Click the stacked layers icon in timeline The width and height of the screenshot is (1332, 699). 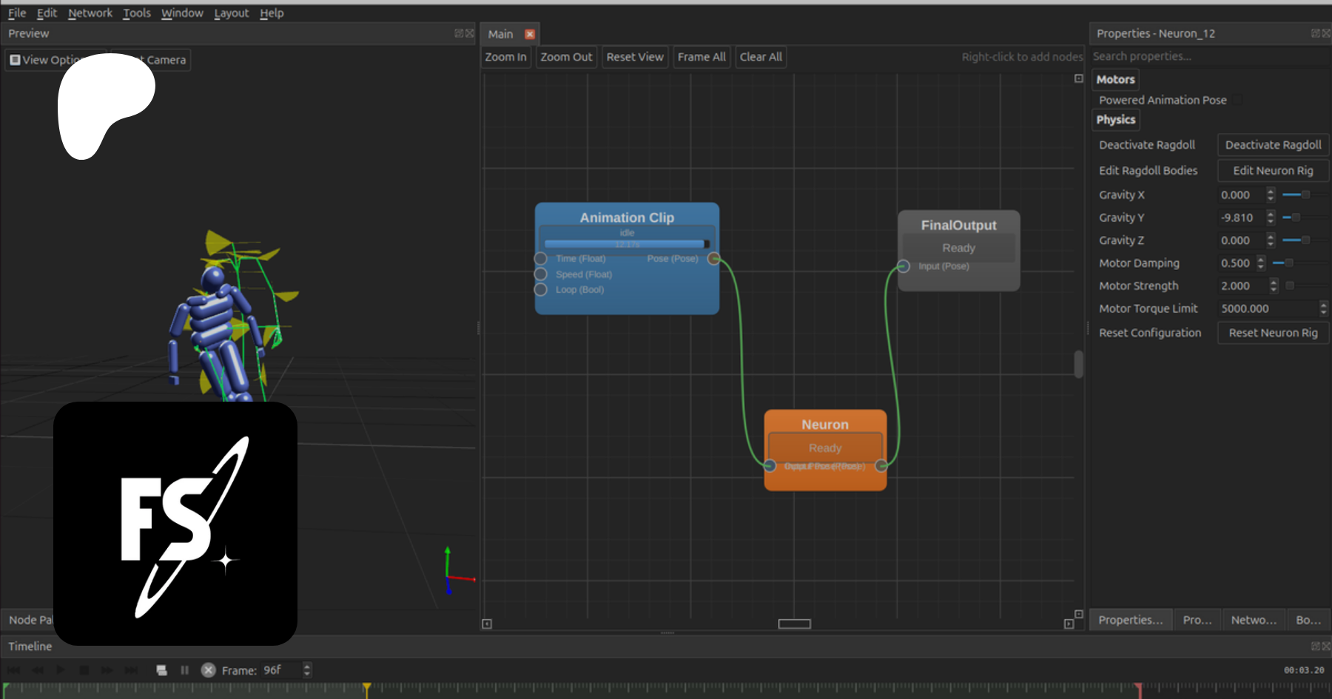(x=161, y=670)
